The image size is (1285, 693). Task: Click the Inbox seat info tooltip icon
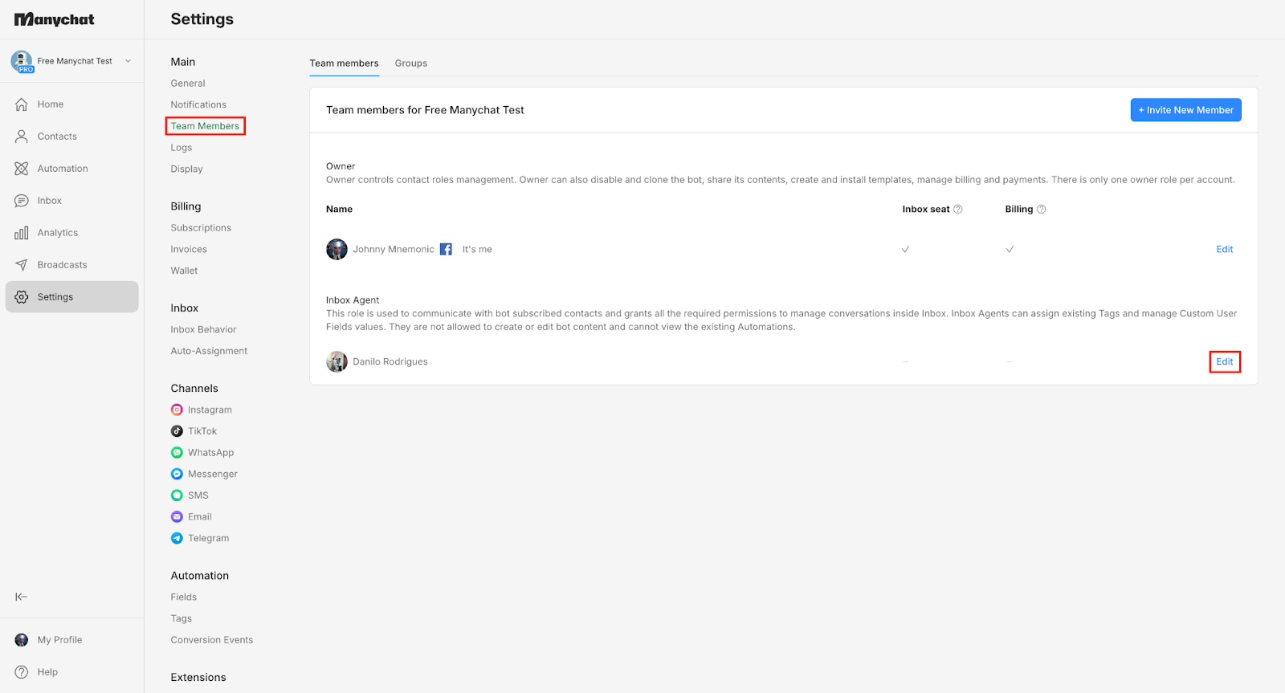point(958,209)
